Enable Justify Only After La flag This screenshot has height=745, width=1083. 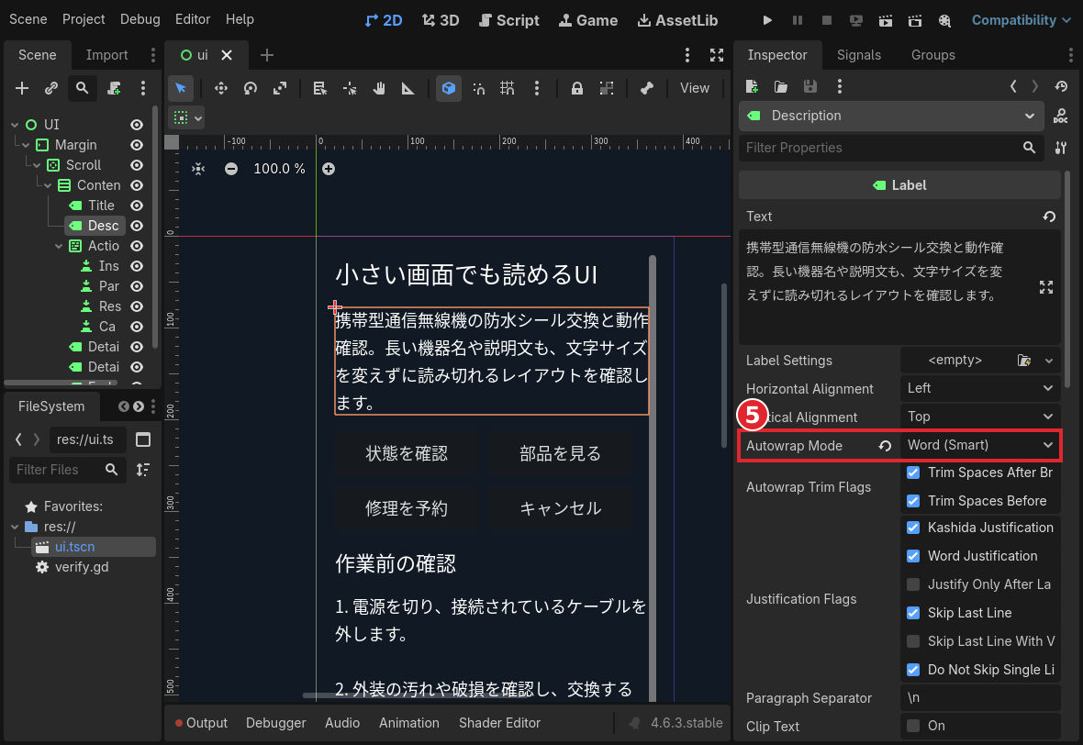click(x=913, y=584)
